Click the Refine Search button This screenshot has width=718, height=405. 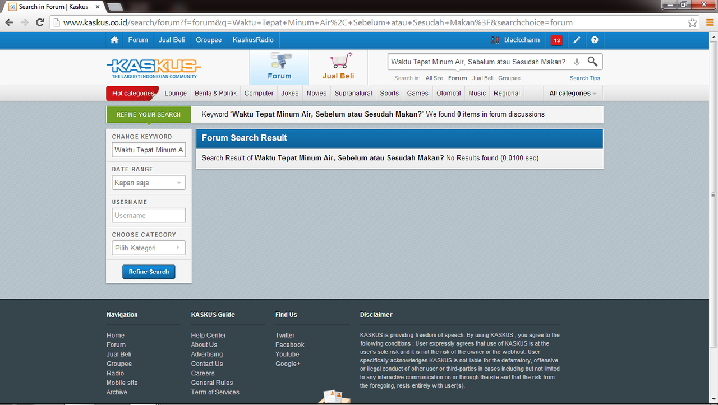click(149, 272)
